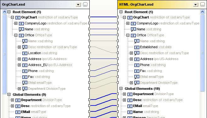Select 'Phone xsd:string' row in left pane
Image resolution: width=207 pixels, height=118 pixels.
click(41, 71)
